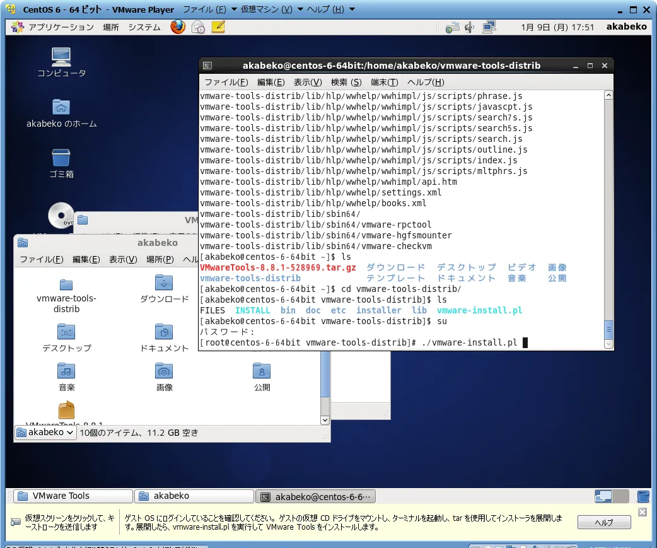This screenshot has width=657, height=548.
Task: Click the keyboard indicator in the system tray
Action: 453,26
